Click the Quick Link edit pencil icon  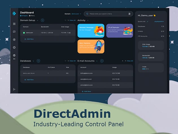click(x=147, y=21)
